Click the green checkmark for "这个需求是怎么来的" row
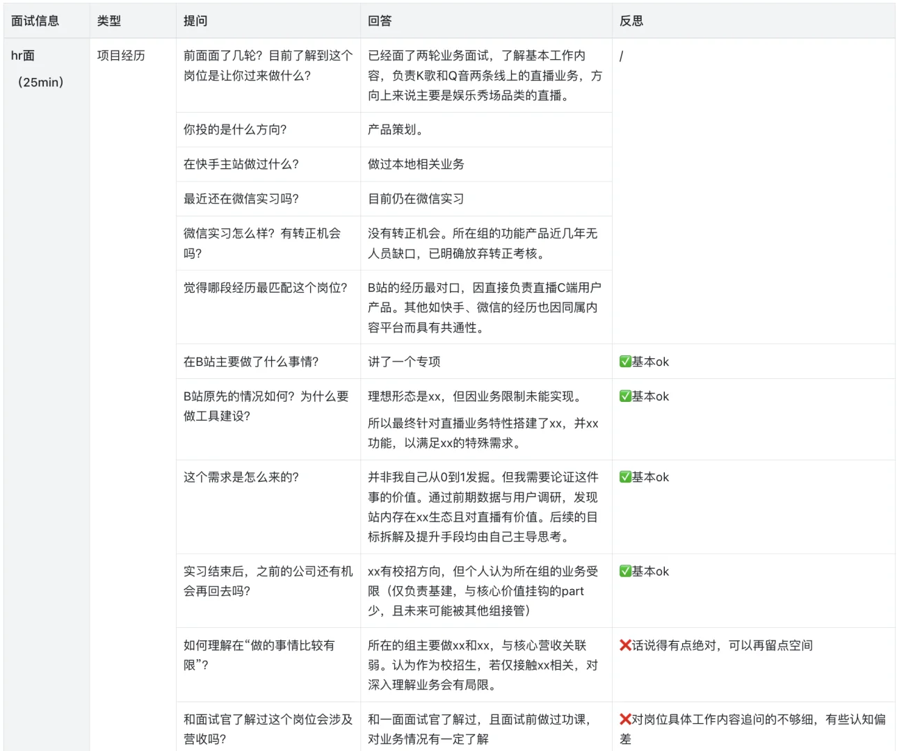The width and height of the screenshot is (897, 751). [x=624, y=477]
